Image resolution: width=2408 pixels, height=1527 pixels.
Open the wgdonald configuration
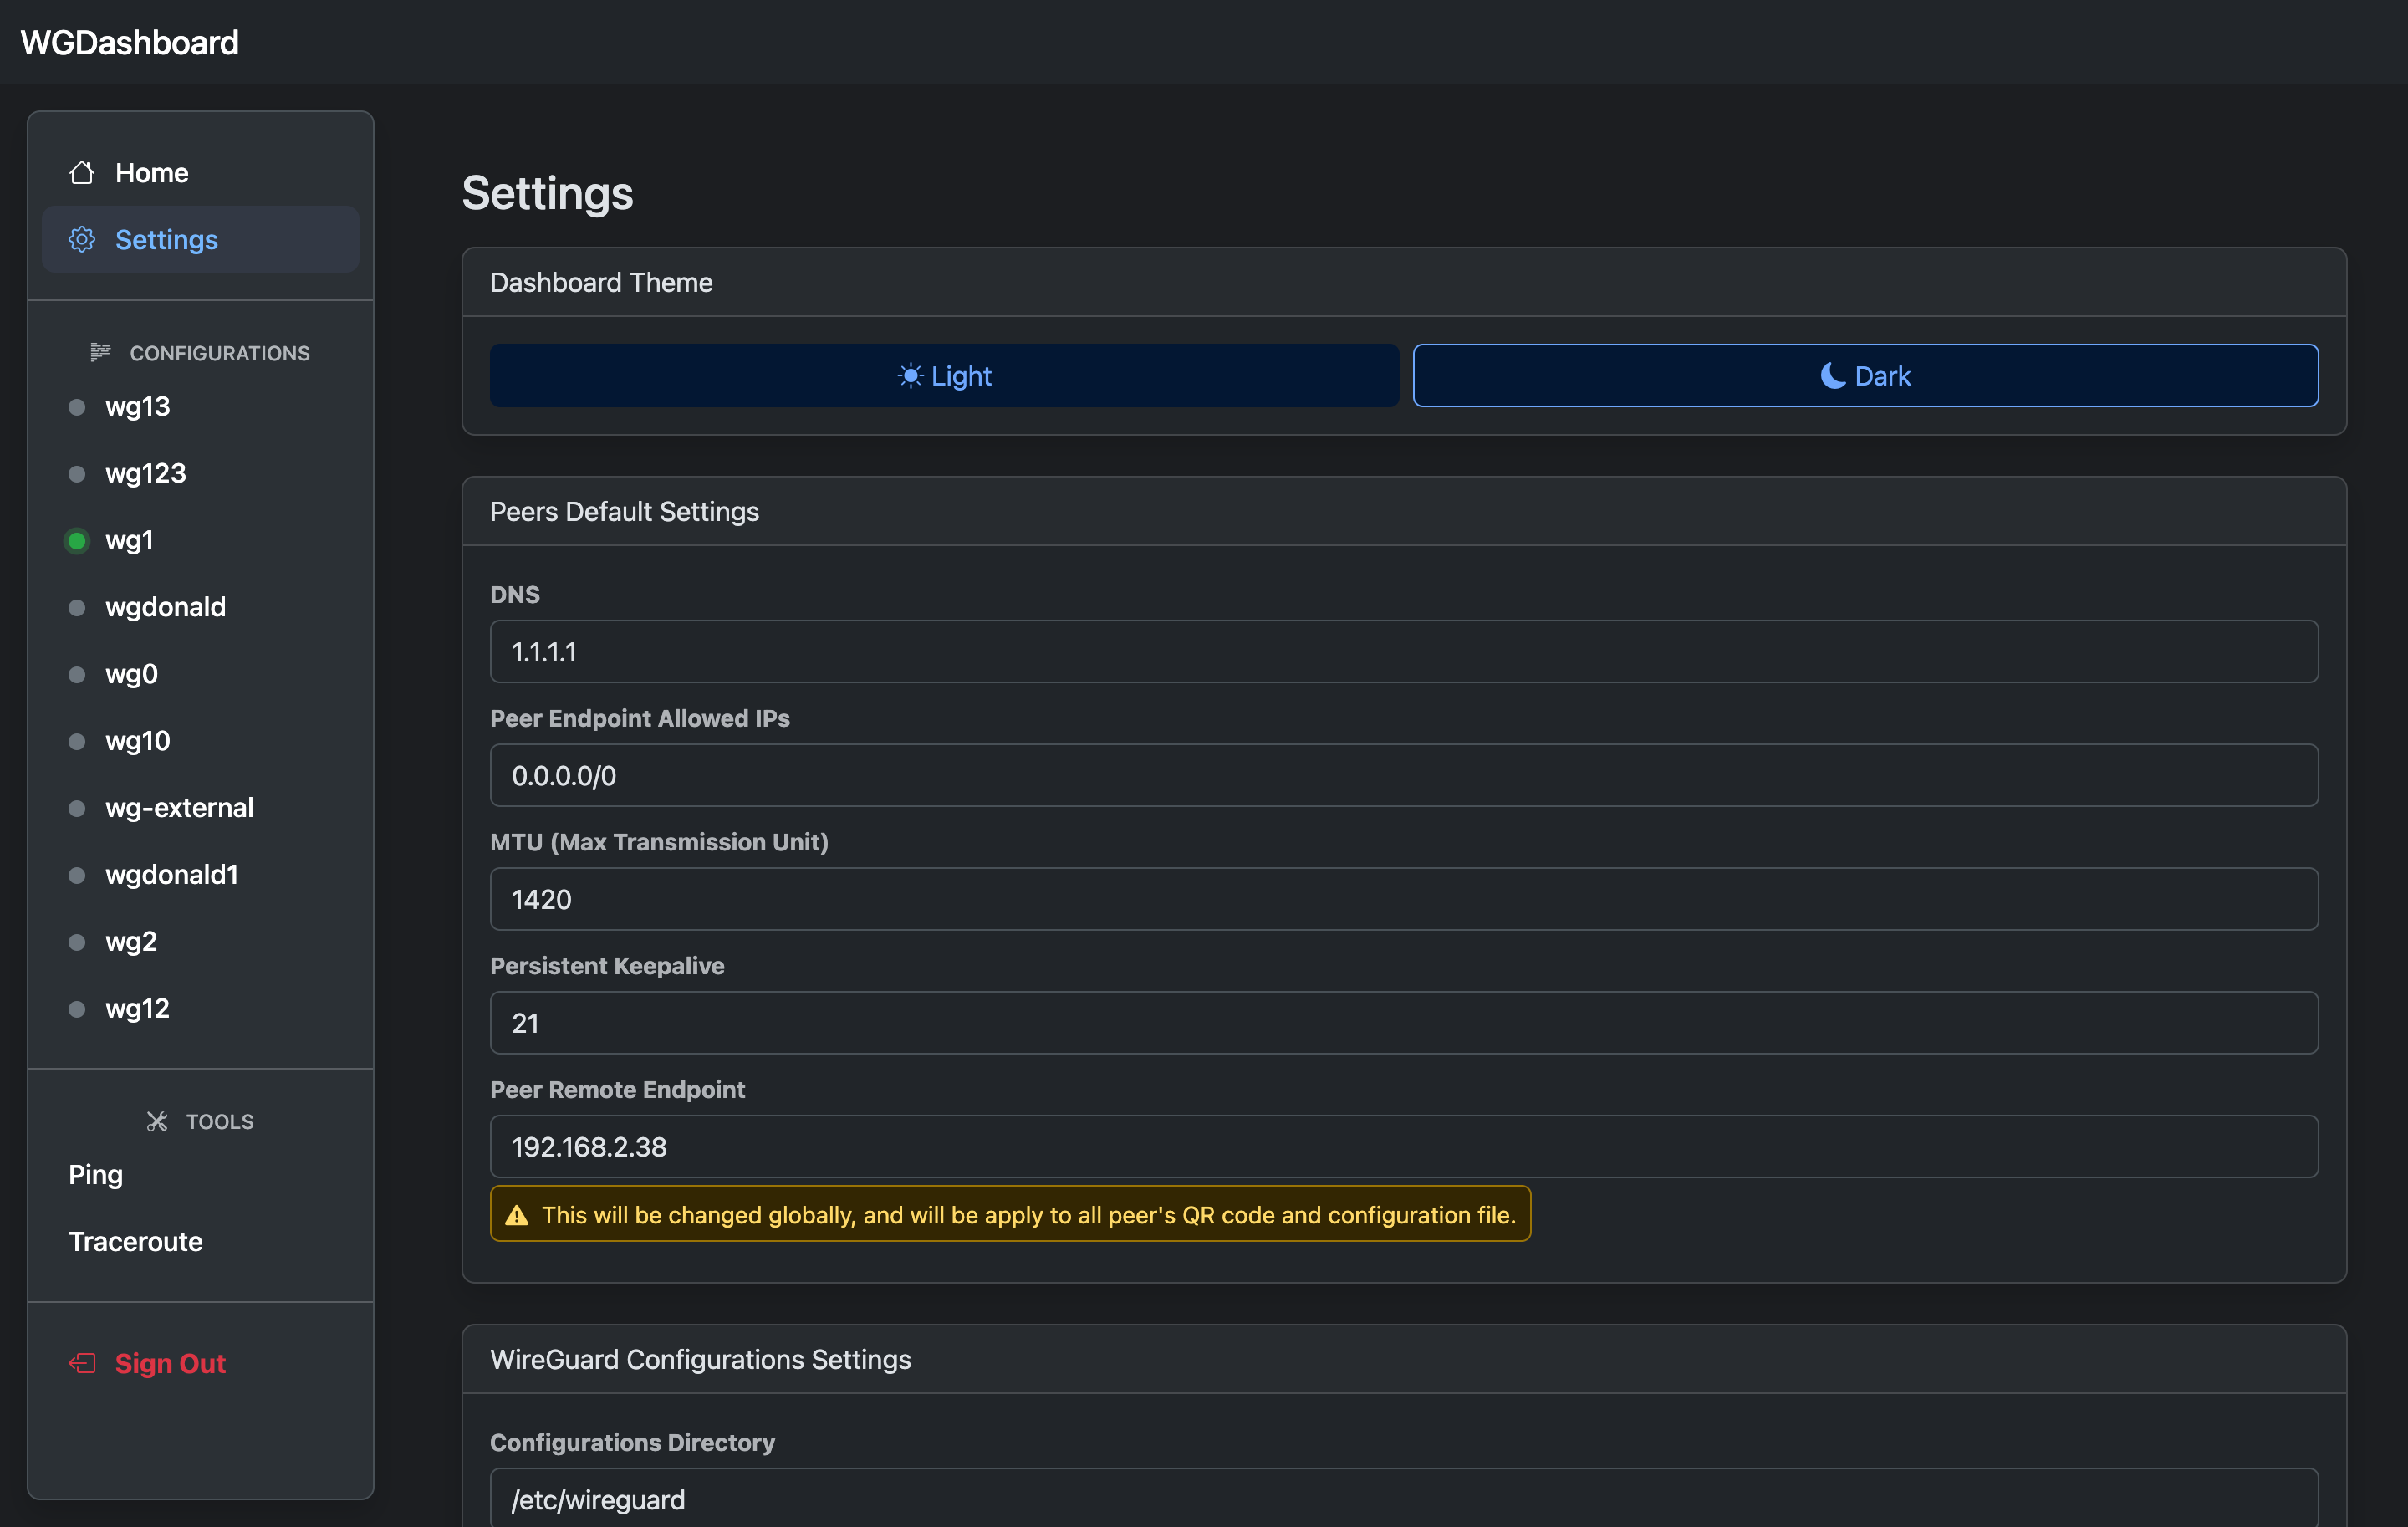pos(200,608)
